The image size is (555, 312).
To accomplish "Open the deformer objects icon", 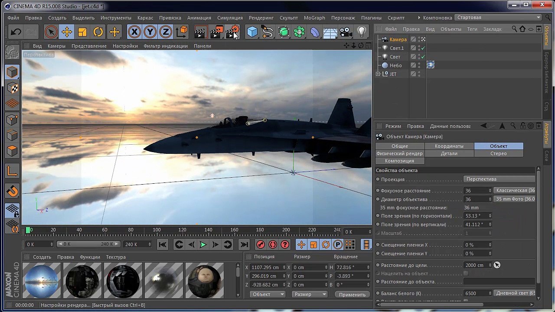I will coord(315,32).
